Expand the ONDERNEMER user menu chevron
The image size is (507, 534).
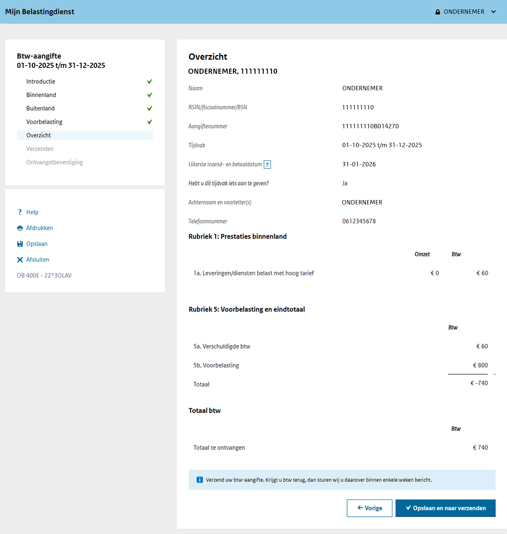coord(494,12)
